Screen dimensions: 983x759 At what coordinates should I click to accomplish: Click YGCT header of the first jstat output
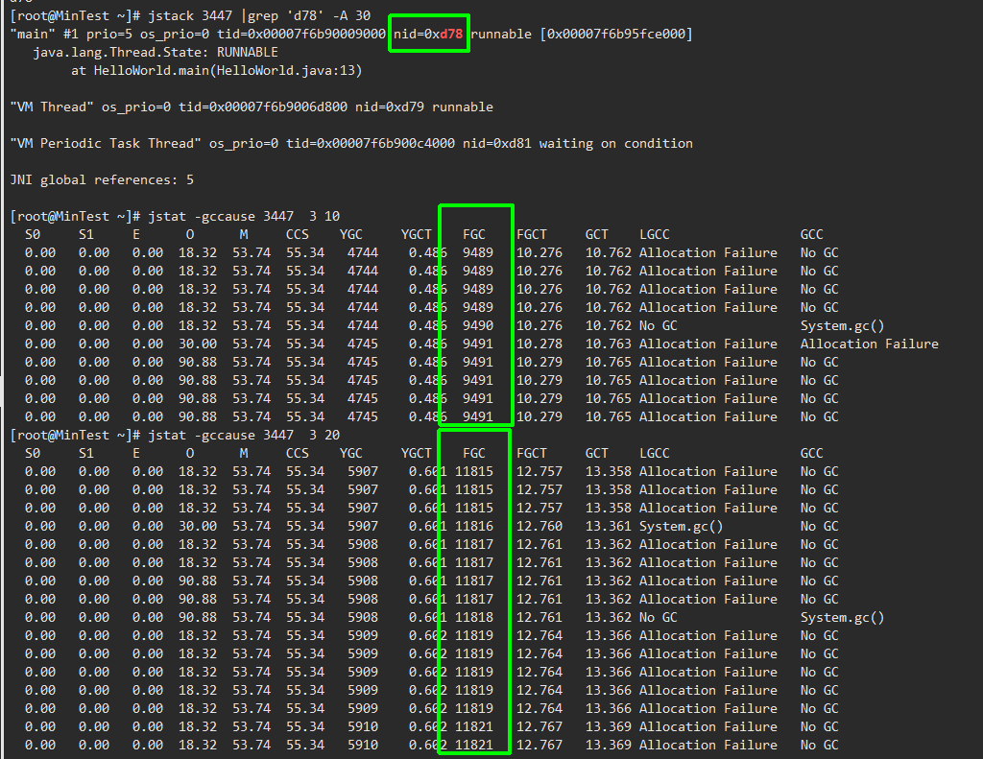(x=417, y=234)
